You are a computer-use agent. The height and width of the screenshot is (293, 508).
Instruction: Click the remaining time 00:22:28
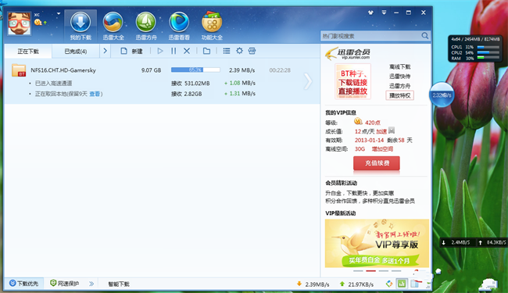pyautogui.click(x=280, y=70)
